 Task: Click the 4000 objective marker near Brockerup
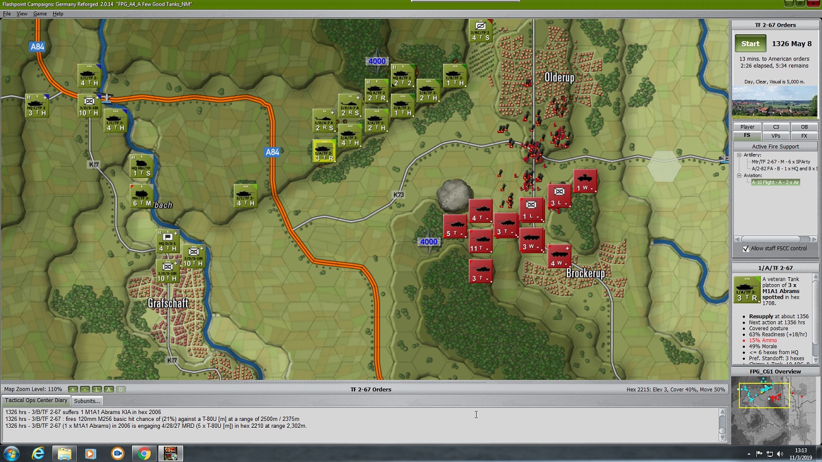tap(429, 242)
